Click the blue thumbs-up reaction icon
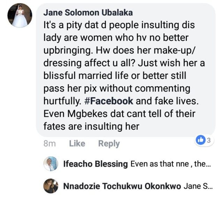Image resolution: width=223 pixels, height=199 pixels. (x=201, y=141)
